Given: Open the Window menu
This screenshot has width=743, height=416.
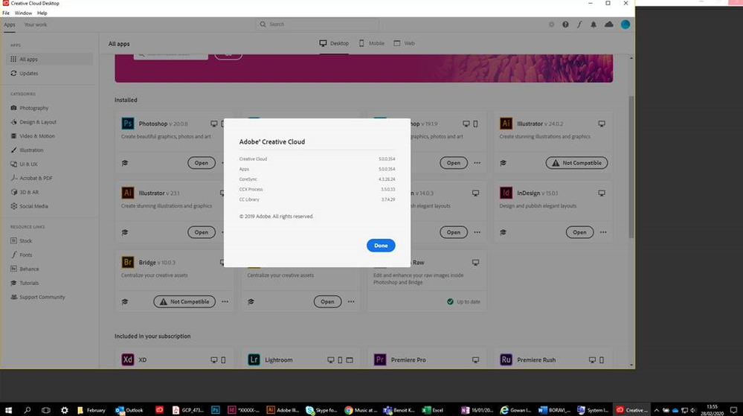Looking at the screenshot, I should tap(23, 13).
